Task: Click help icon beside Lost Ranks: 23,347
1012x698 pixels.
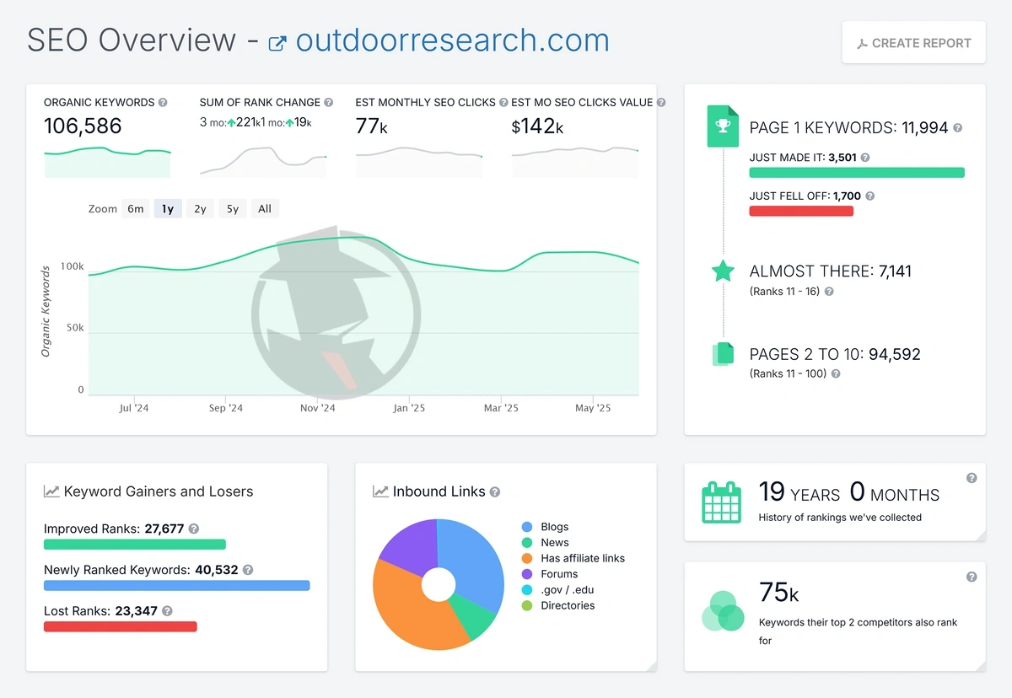Action: coord(168,611)
